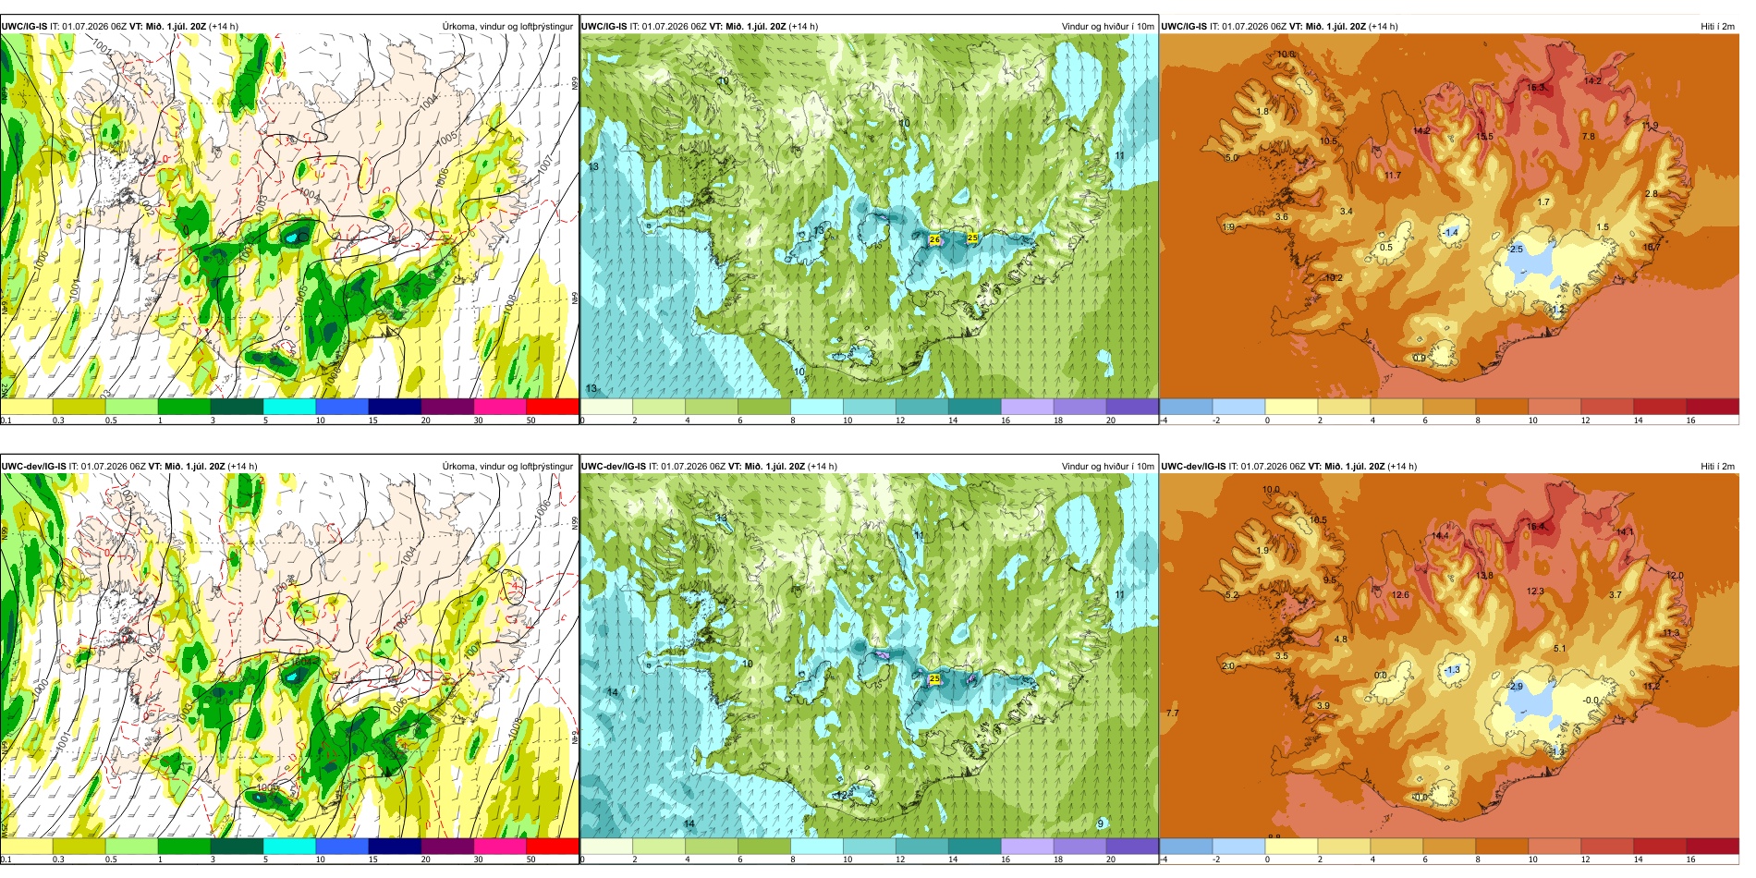Click the '12.3' temperature value in bottom temperature map

click(x=1535, y=591)
